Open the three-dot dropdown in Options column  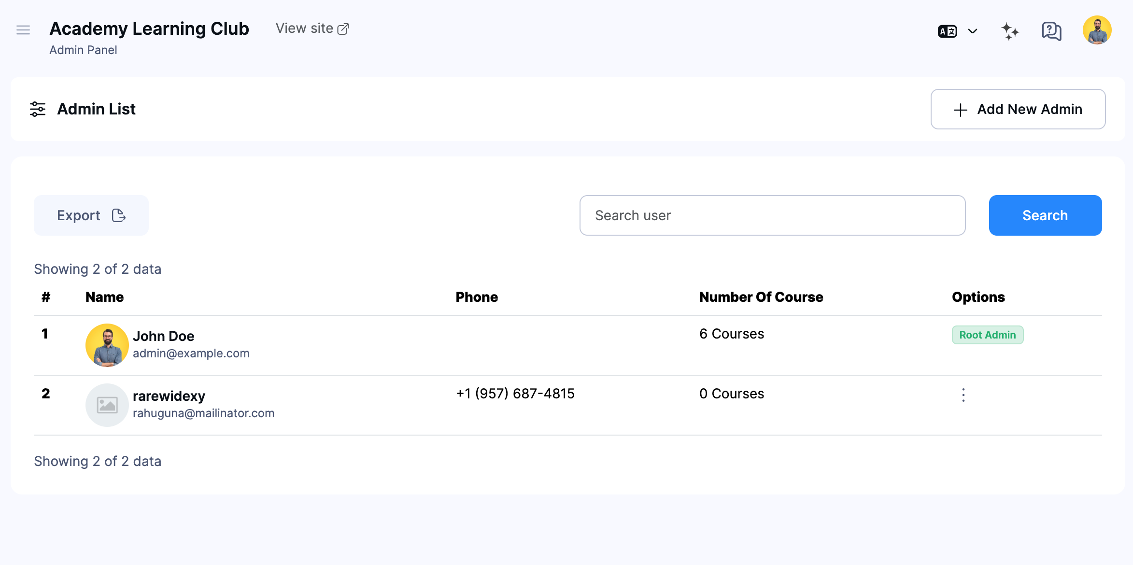pyautogui.click(x=963, y=395)
